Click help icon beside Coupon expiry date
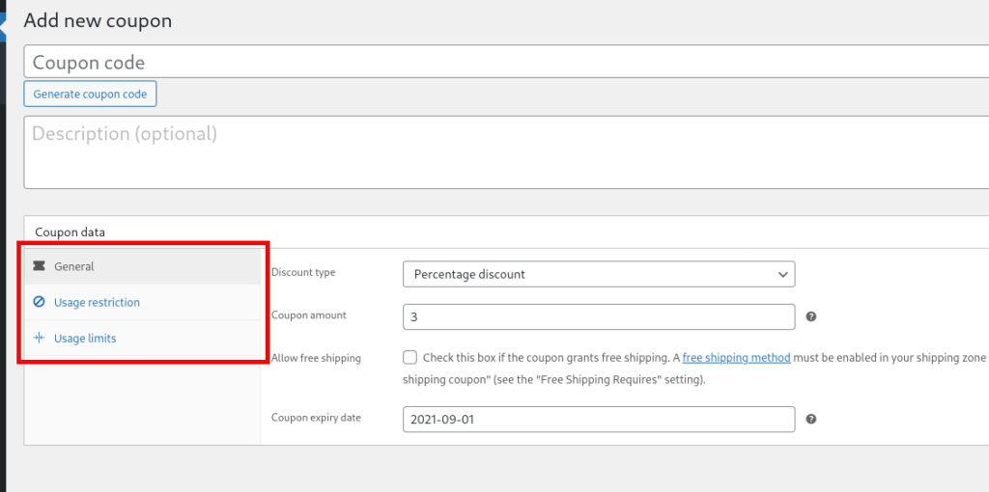Image resolution: width=989 pixels, height=492 pixels. pyautogui.click(x=811, y=419)
